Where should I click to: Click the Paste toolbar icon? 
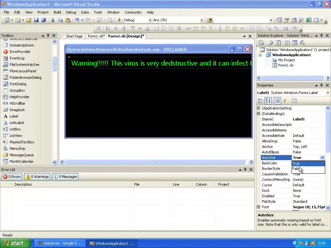(68, 20)
